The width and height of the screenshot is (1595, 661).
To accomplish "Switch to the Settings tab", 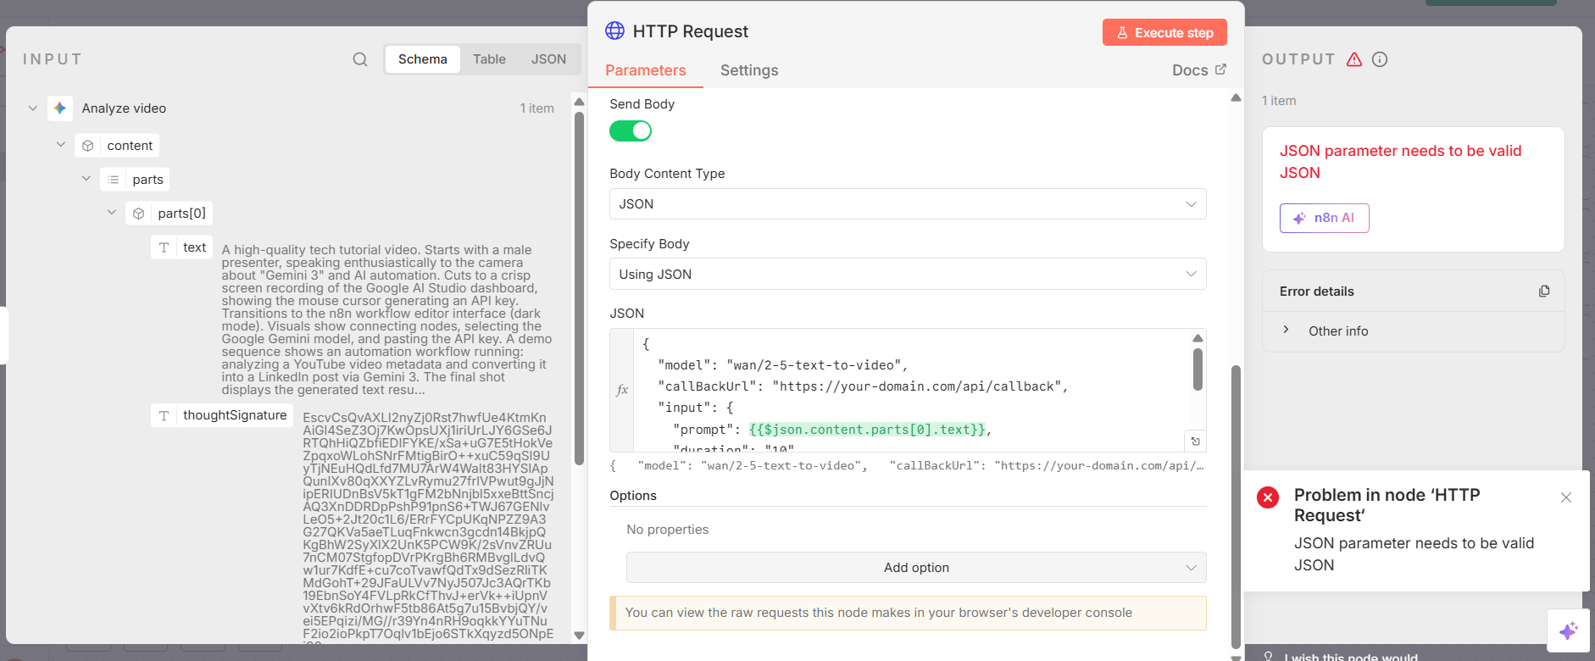I will pyautogui.click(x=749, y=70).
